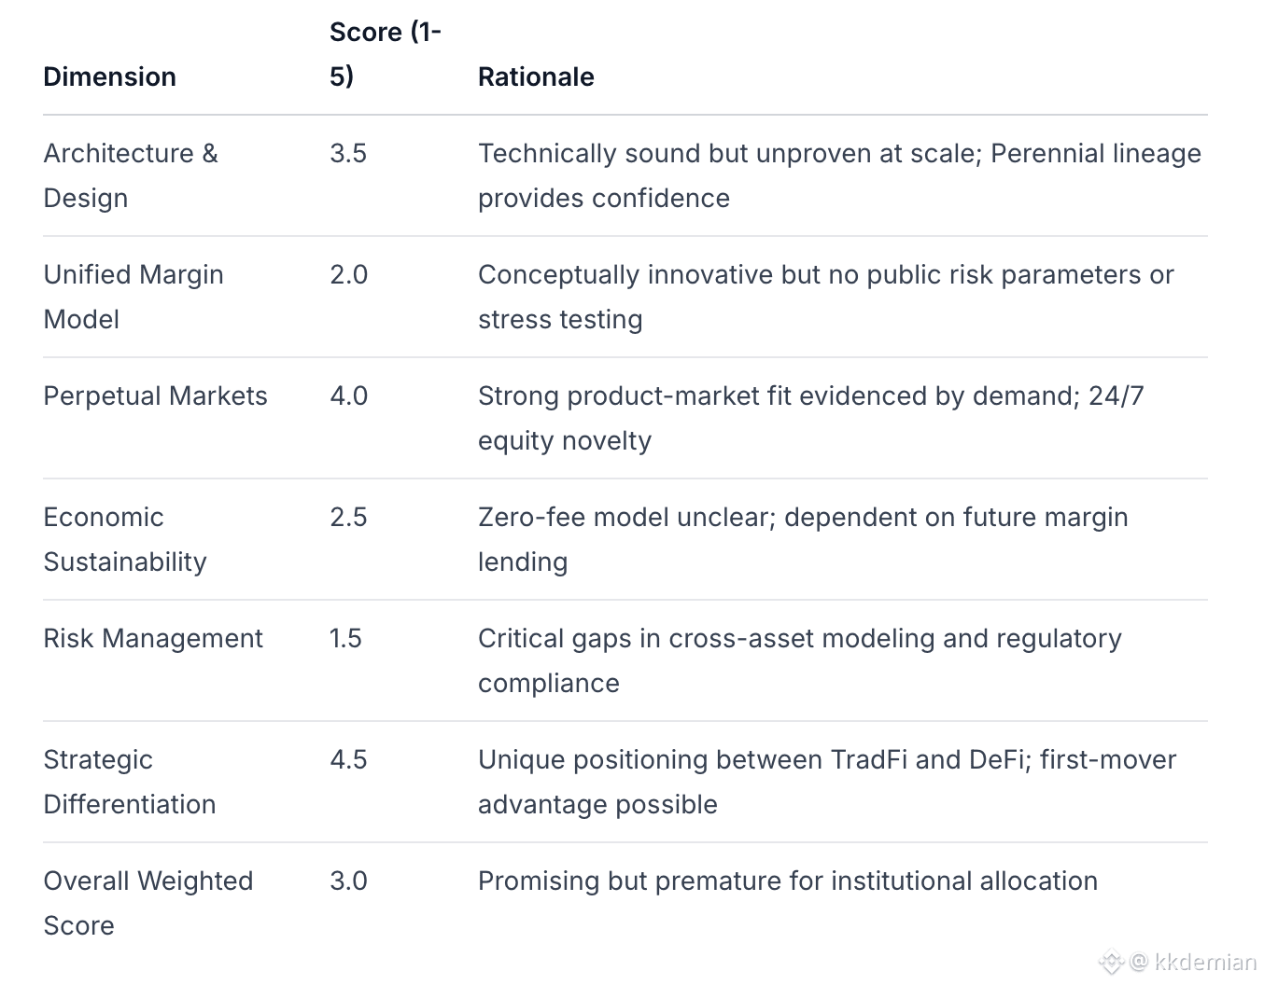This screenshot has width=1264, height=985.
Task: Click the Perpetual Markets row label
Action: [155, 395]
